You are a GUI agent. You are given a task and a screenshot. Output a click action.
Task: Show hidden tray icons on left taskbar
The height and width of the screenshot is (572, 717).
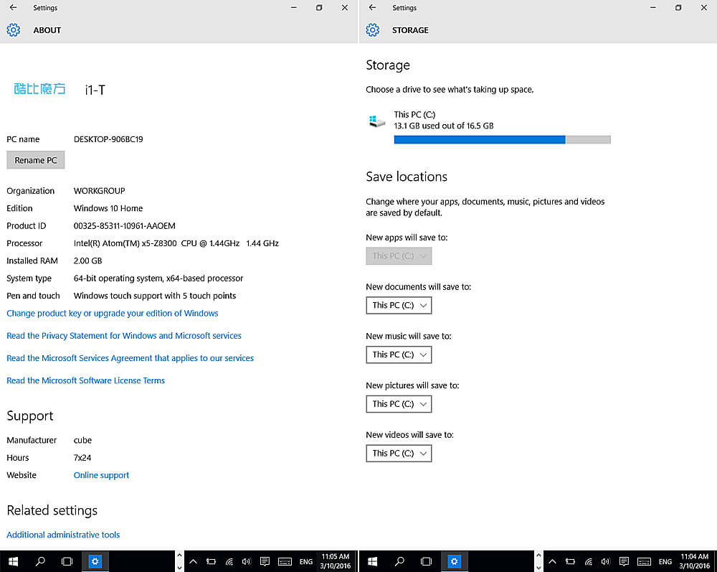point(194,561)
